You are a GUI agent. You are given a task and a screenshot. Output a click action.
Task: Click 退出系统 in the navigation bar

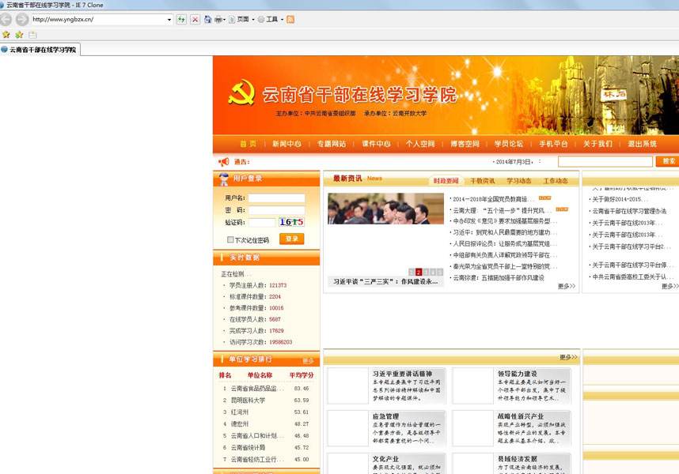(642, 144)
